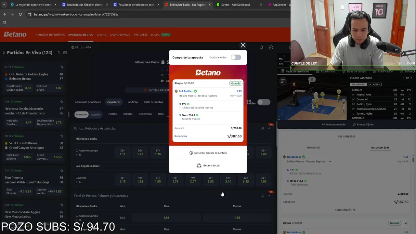Reload the browser page

20,14
